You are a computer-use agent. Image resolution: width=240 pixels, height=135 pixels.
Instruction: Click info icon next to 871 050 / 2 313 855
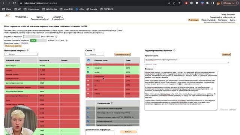(67, 40)
